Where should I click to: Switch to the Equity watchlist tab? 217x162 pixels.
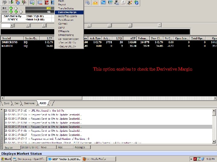[7, 103]
